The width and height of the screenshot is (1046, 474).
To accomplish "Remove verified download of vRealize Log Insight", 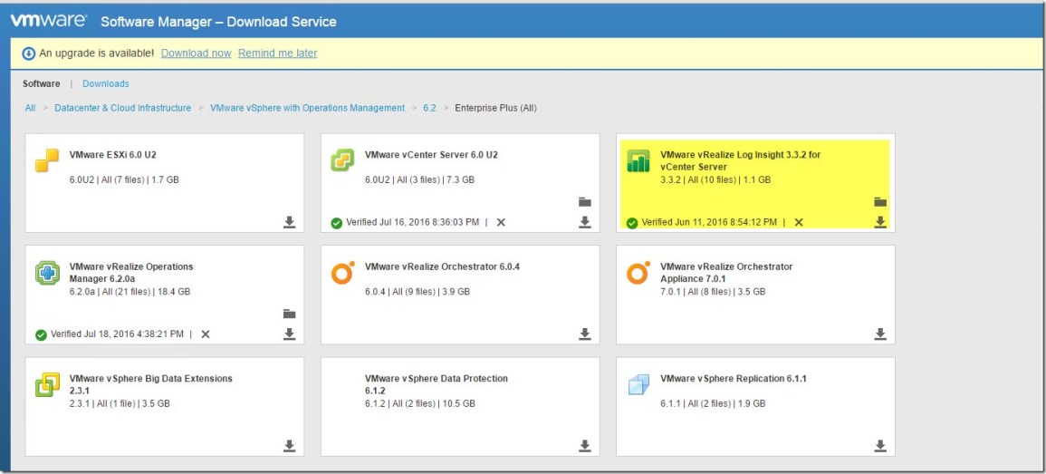I will tap(798, 222).
